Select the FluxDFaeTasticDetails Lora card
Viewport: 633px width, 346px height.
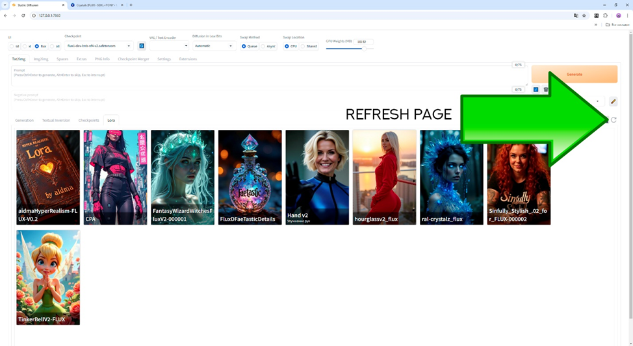click(x=250, y=177)
